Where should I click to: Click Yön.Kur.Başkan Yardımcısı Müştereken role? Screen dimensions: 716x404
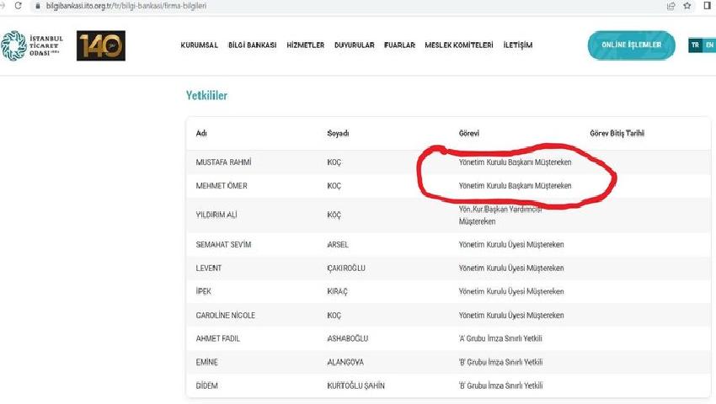[500, 215]
